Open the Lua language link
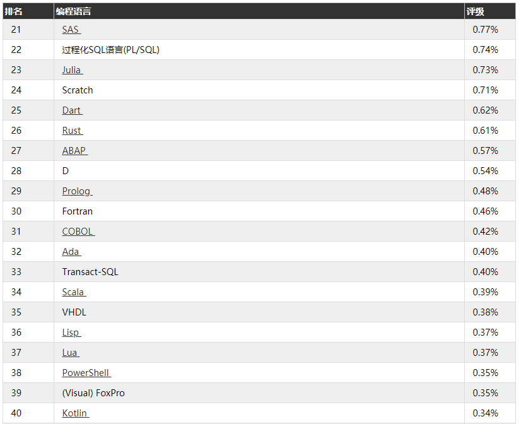 (x=70, y=353)
